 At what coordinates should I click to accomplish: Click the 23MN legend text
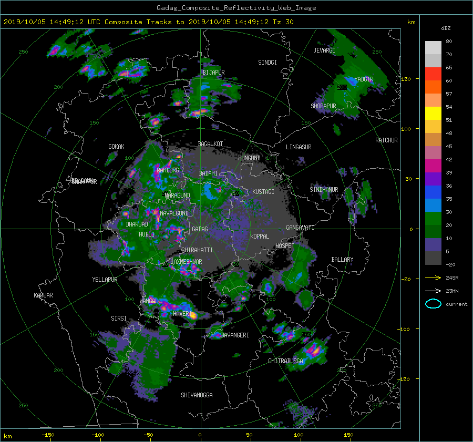tap(452, 291)
